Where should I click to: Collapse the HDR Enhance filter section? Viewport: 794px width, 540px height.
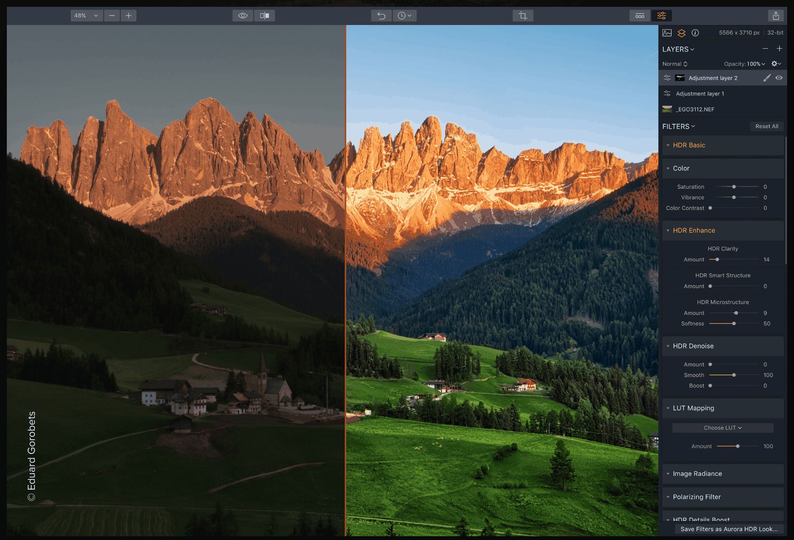tap(668, 231)
